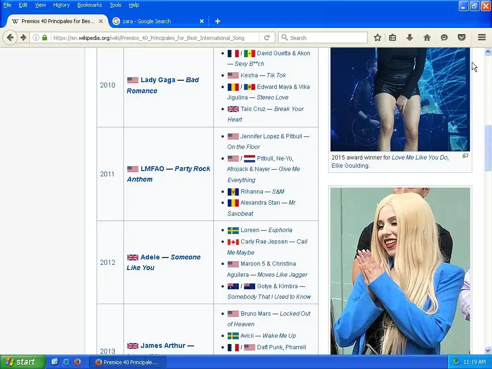
Task: Launch Firefox from quick launch bar
Action: [77, 362]
